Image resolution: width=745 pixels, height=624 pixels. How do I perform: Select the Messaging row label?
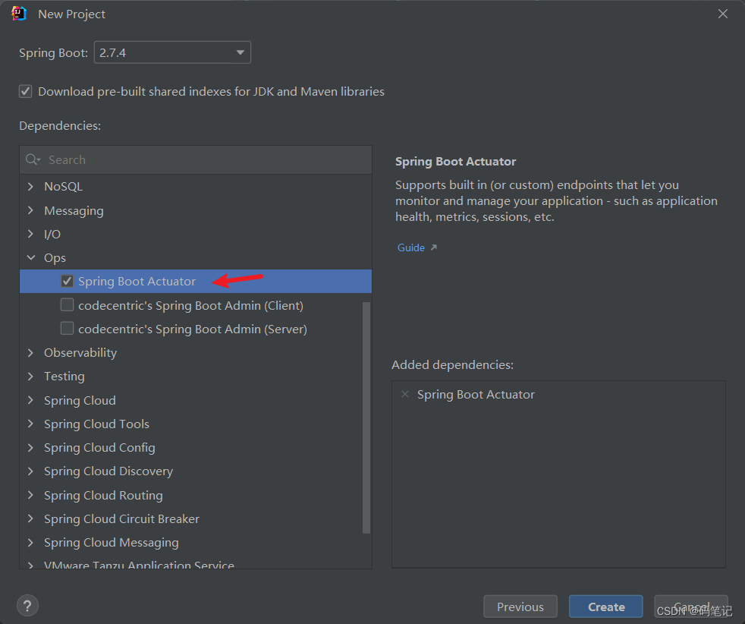[x=74, y=210]
